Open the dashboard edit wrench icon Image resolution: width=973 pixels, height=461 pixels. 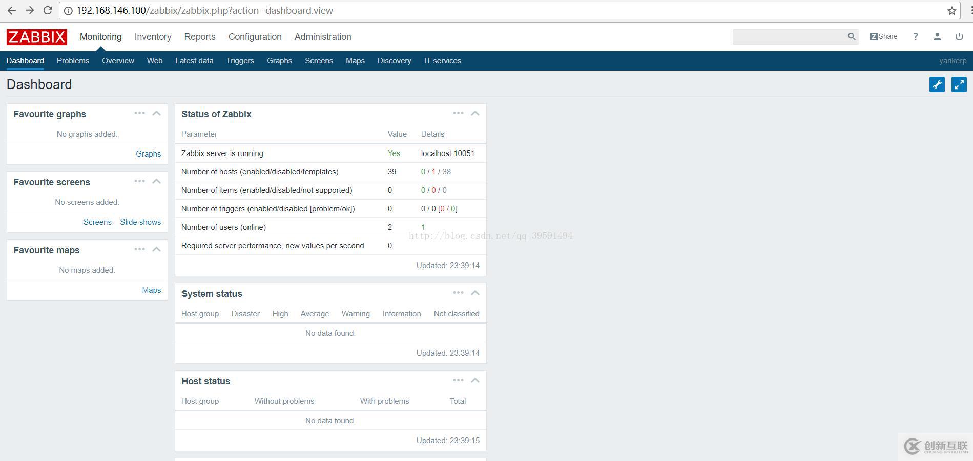(937, 84)
